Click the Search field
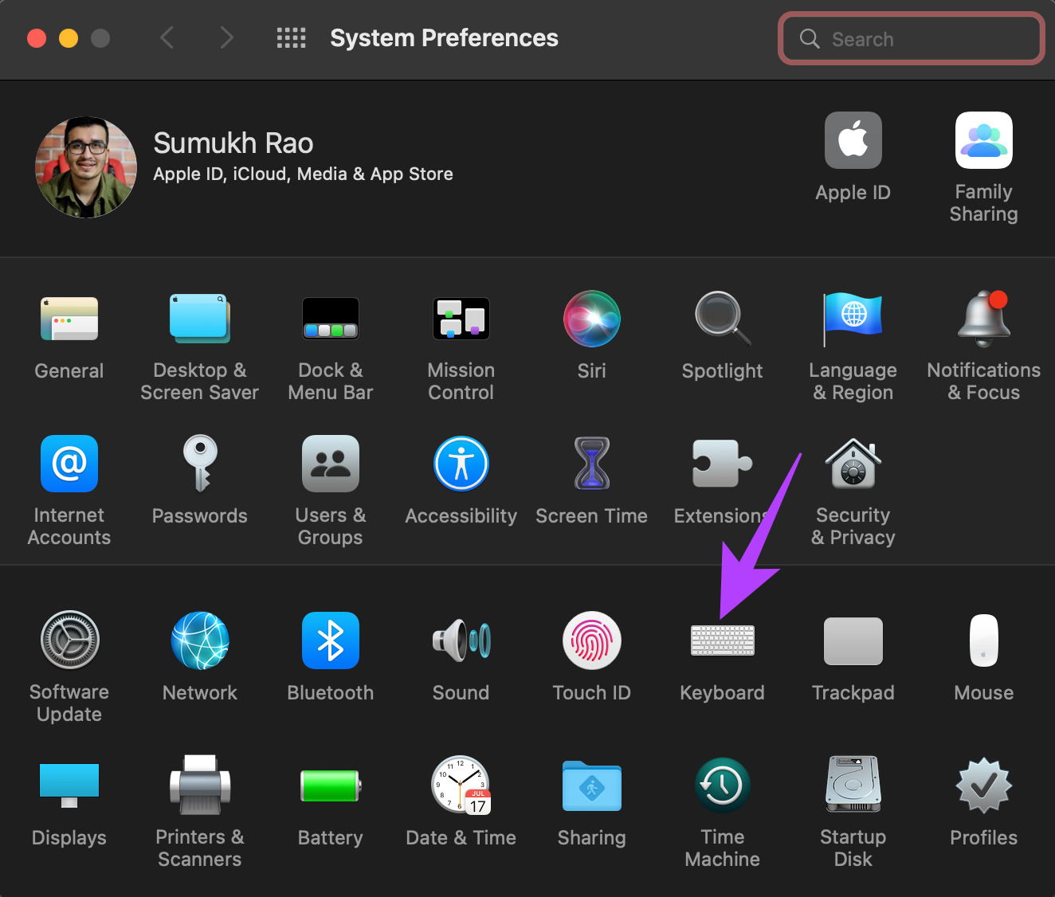The image size is (1055, 897). click(x=912, y=38)
